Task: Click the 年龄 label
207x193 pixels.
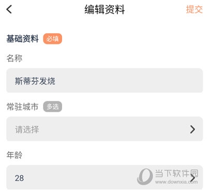Action: click(x=14, y=155)
